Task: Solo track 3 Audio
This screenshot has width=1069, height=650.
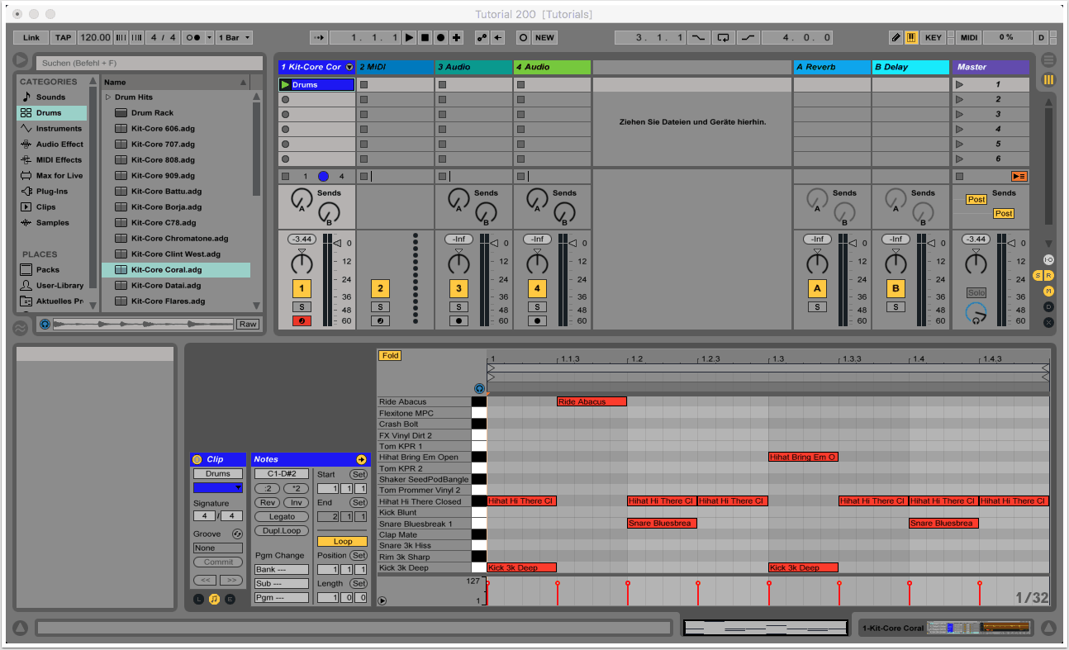Action: (458, 306)
